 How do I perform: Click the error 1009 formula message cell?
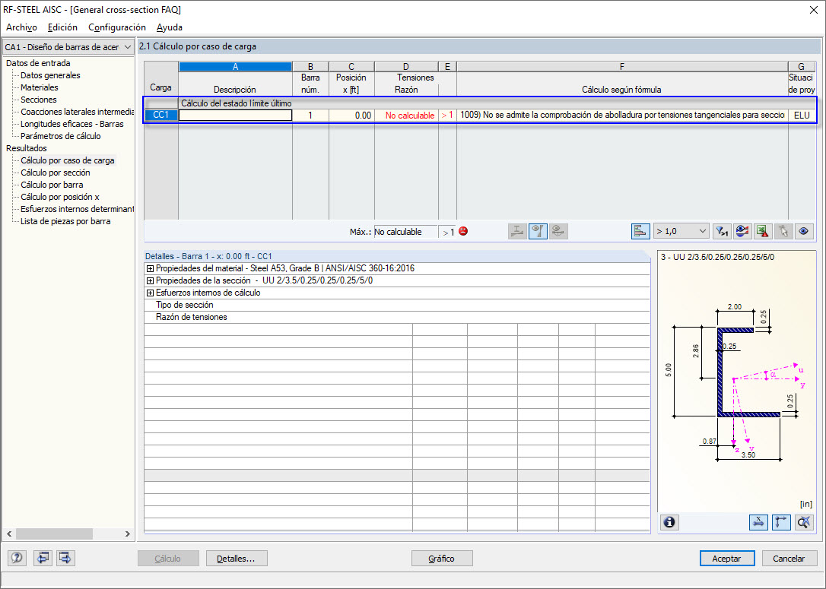pyautogui.click(x=622, y=115)
